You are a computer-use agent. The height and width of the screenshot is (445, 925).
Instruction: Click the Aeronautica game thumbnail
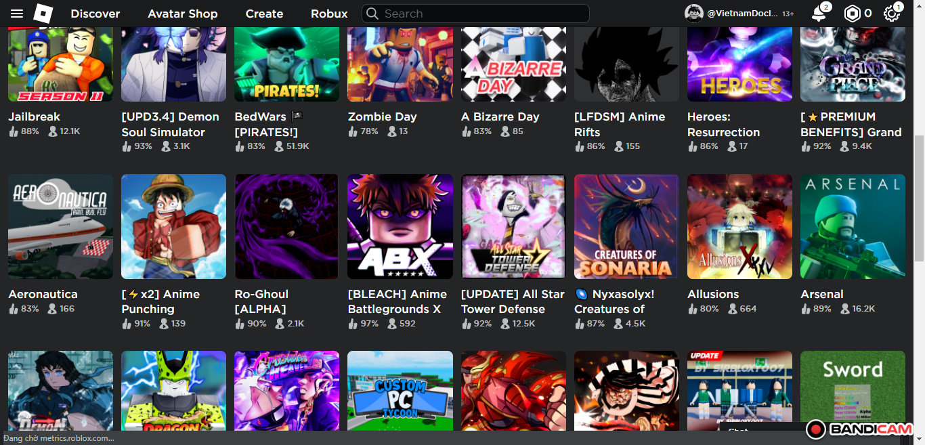click(60, 226)
